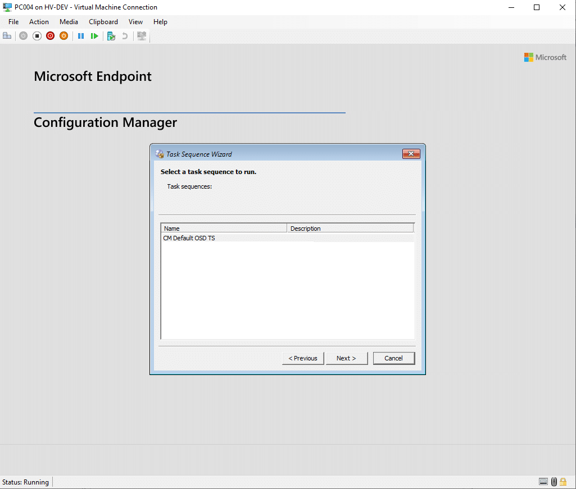Click the Previous button
576x489 pixels.
coord(303,358)
